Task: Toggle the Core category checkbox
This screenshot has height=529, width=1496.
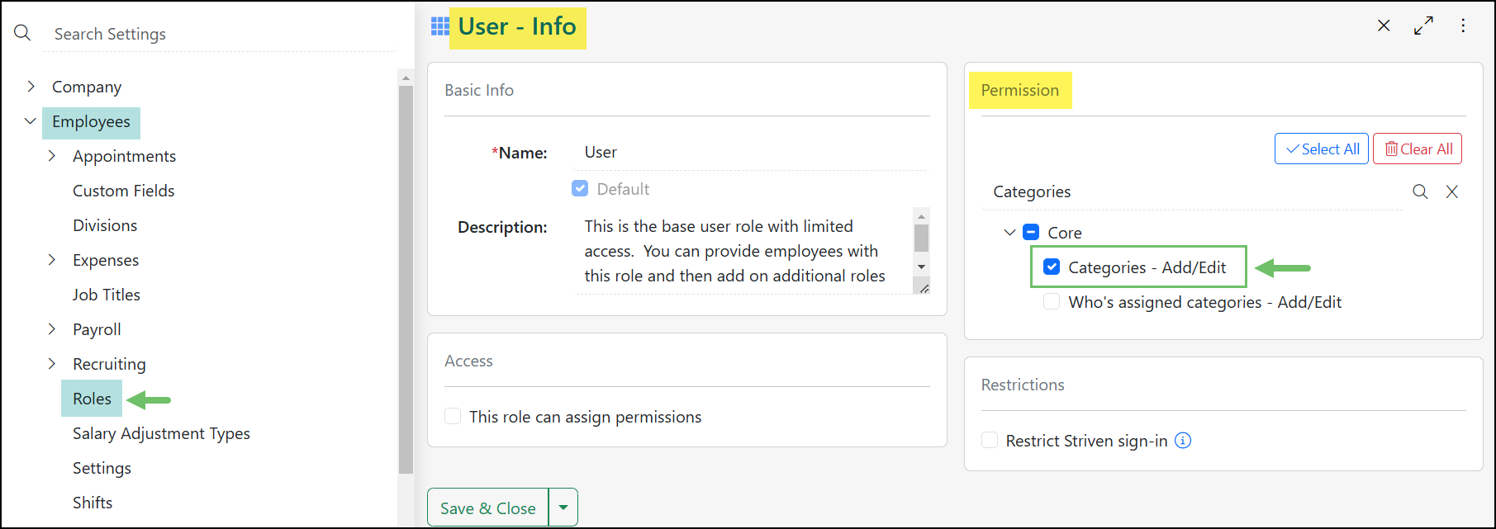Action: click(x=1031, y=233)
